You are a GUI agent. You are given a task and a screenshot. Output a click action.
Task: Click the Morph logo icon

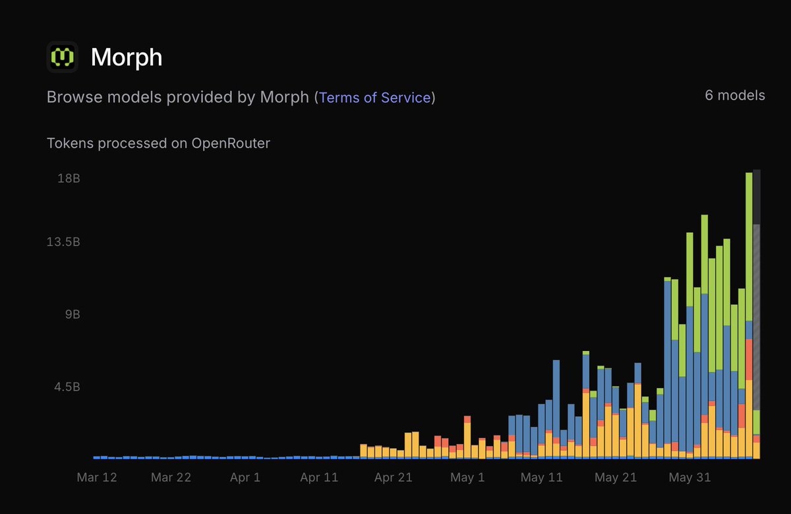[63, 57]
